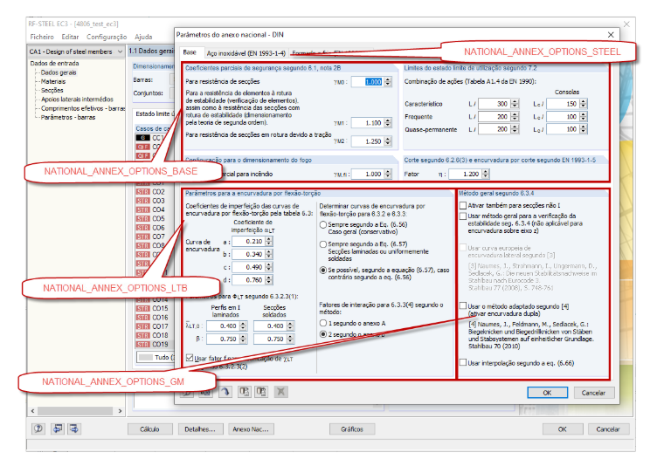Click the spinner for curve d value 0.760

pos(269,279)
